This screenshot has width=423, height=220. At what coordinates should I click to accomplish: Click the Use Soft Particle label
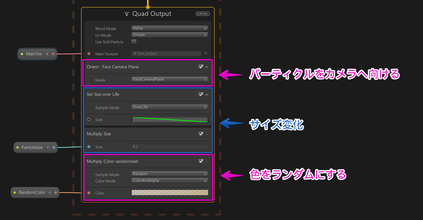109,42
